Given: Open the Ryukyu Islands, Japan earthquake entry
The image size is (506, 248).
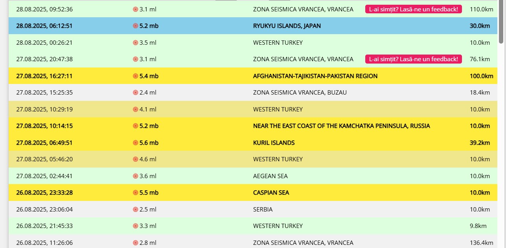Looking at the screenshot, I should (x=287, y=26).
